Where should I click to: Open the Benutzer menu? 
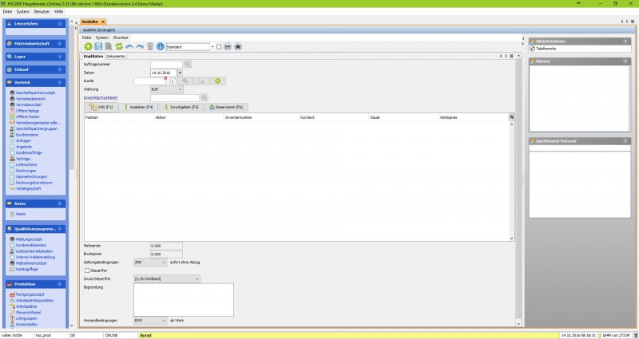pyautogui.click(x=42, y=11)
